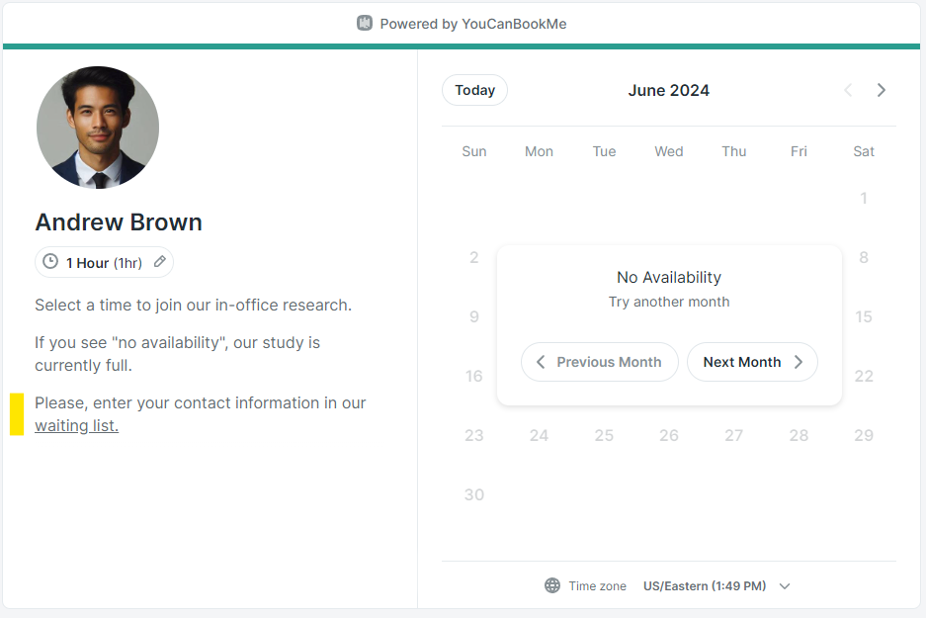Viewport: 926px width, 618px height.
Task: Select June 9 on the calendar
Action: [474, 316]
